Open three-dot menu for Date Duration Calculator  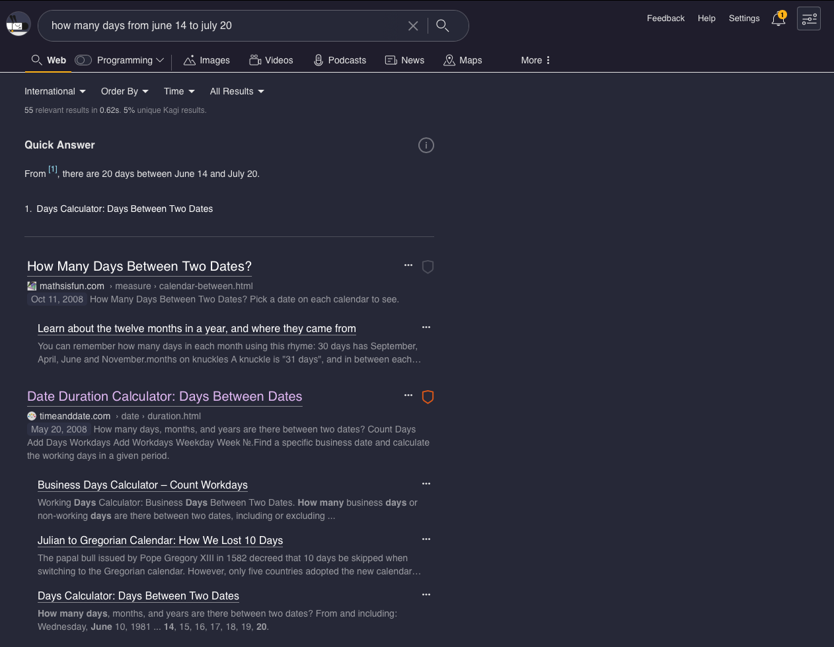[408, 395]
